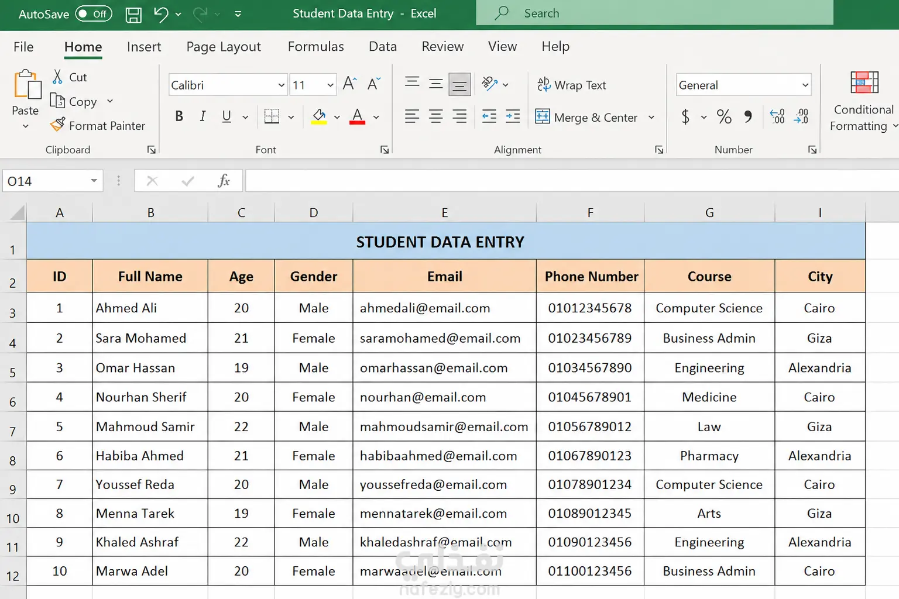Click the Top Align icon
Screen dimensions: 899x599
(x=412, y=82)
